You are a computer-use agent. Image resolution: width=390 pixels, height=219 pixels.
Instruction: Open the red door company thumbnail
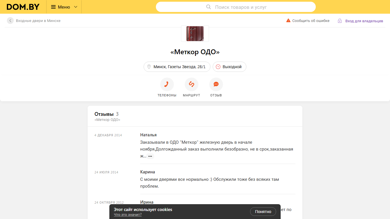[x=195, y=34]
